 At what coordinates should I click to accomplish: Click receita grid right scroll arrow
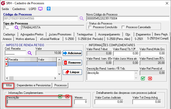click(55, 78)
